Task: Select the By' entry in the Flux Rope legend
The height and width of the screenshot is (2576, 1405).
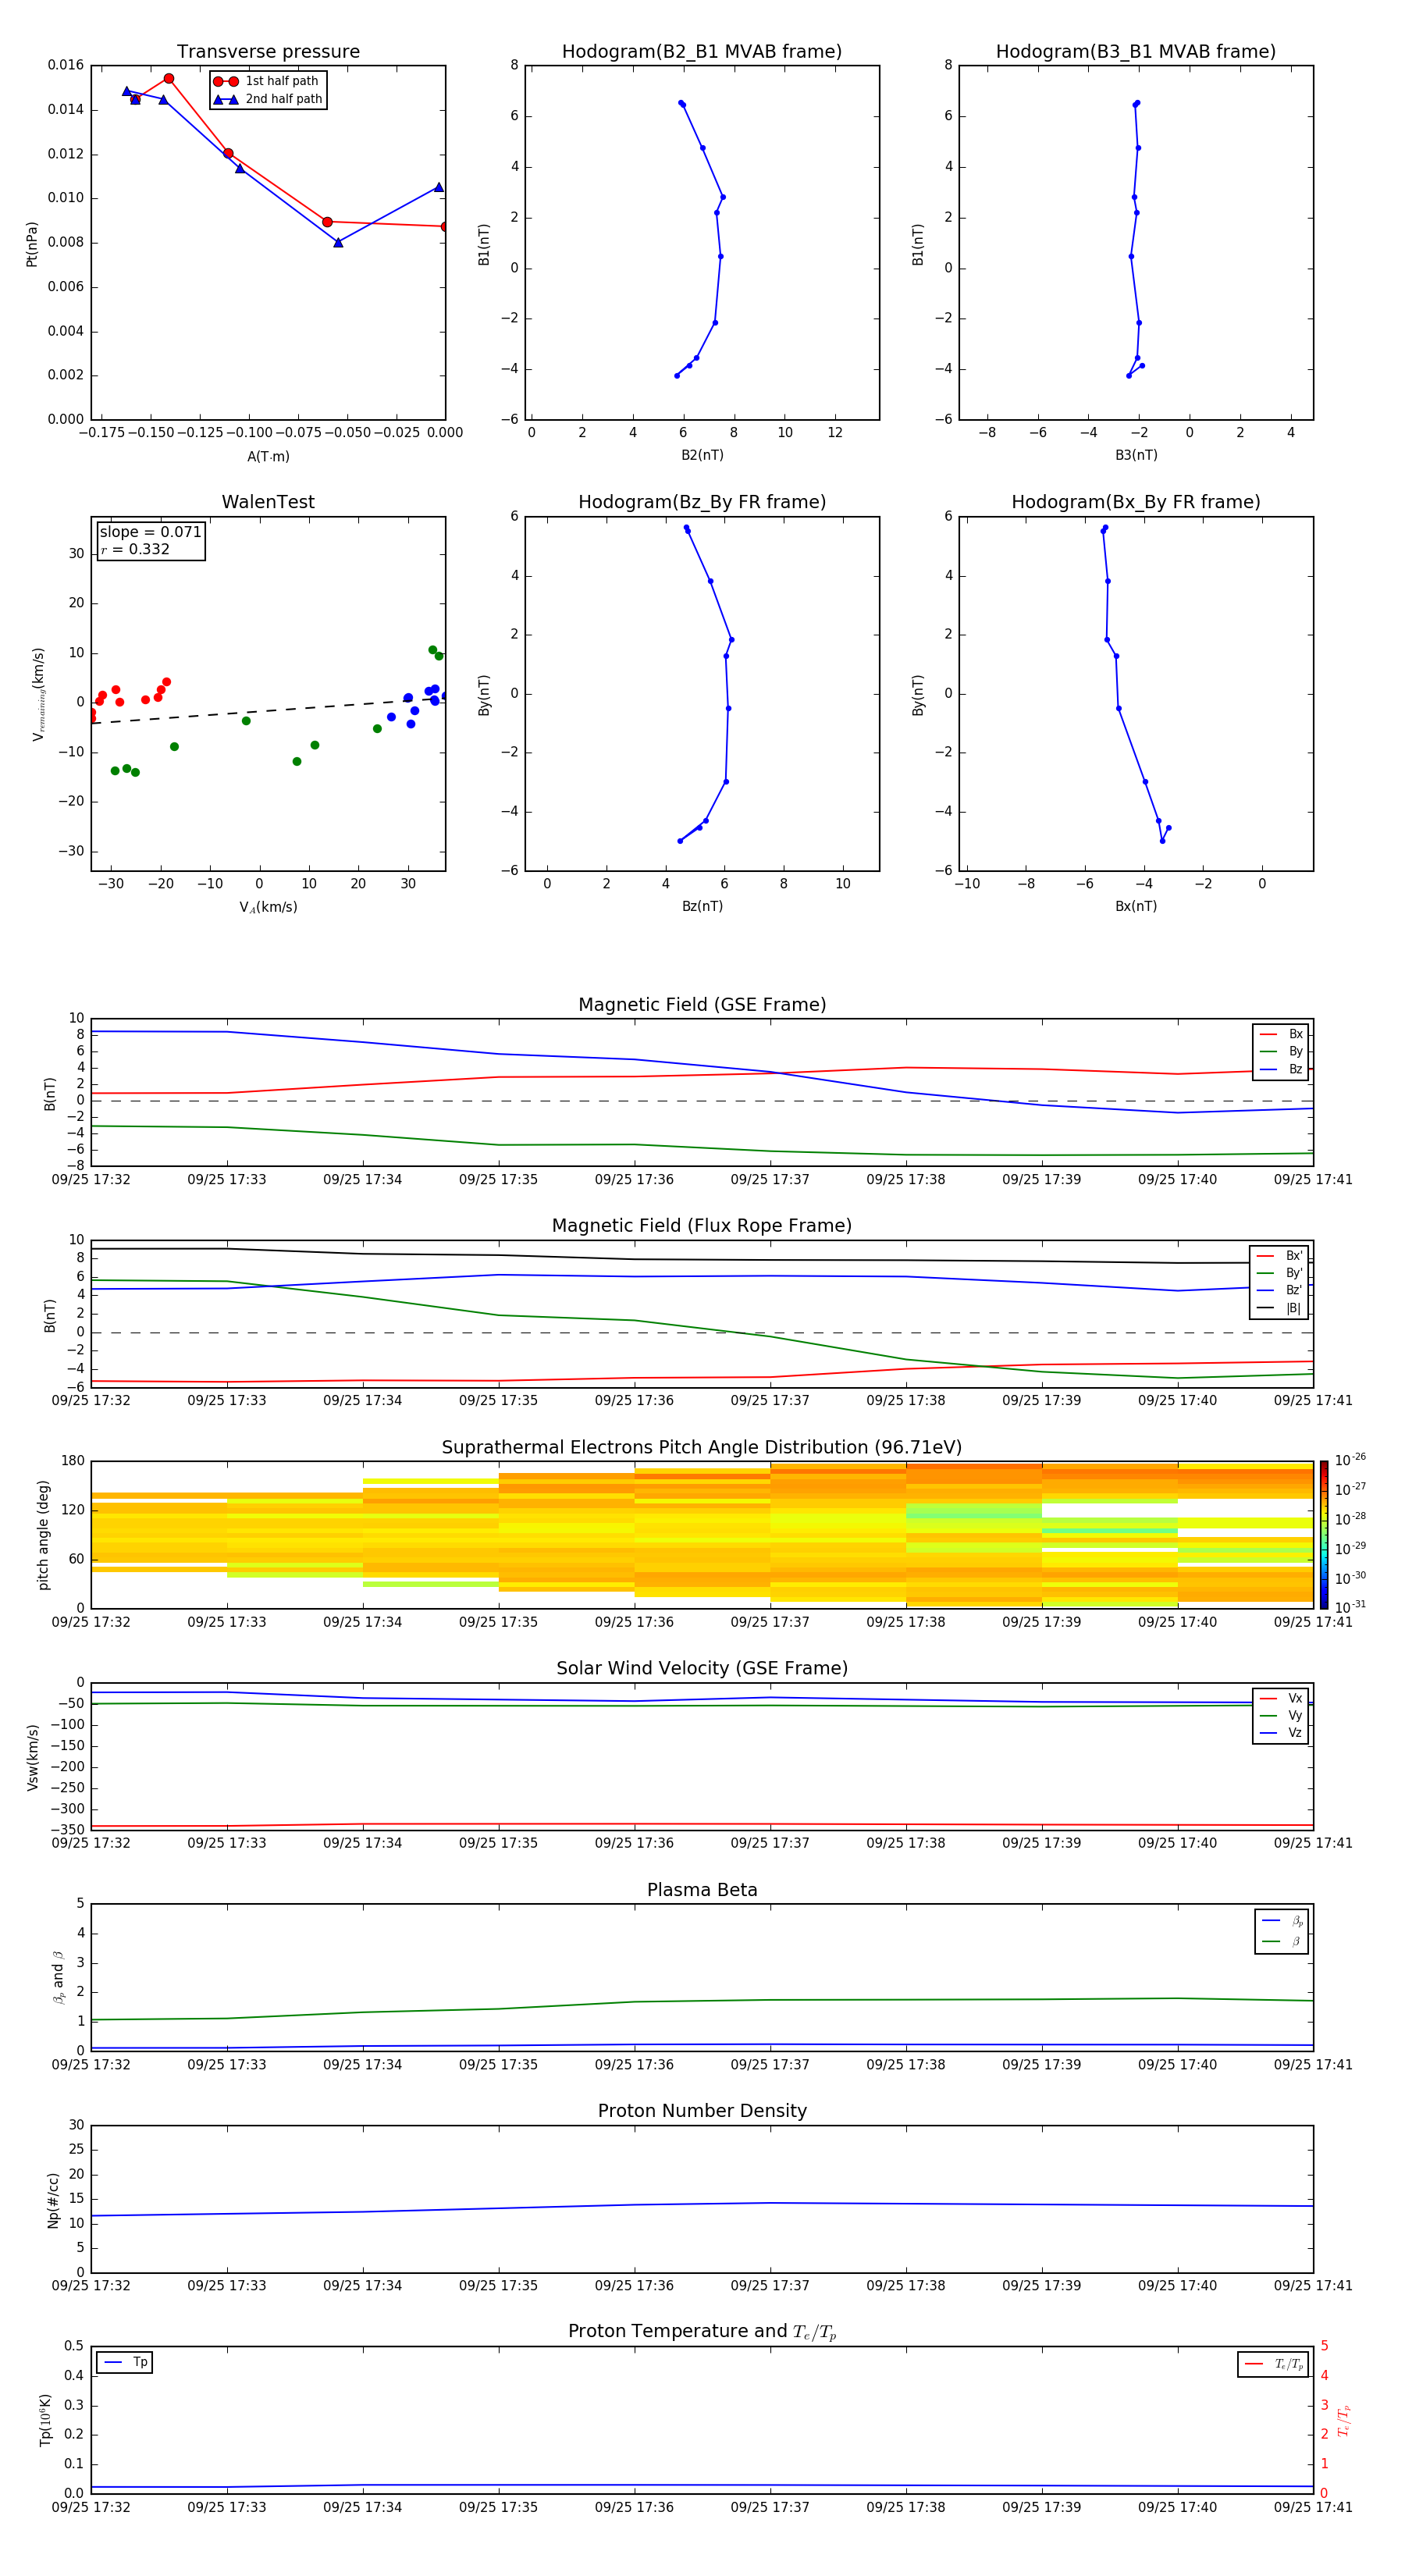Action: pos(1279,1273)
